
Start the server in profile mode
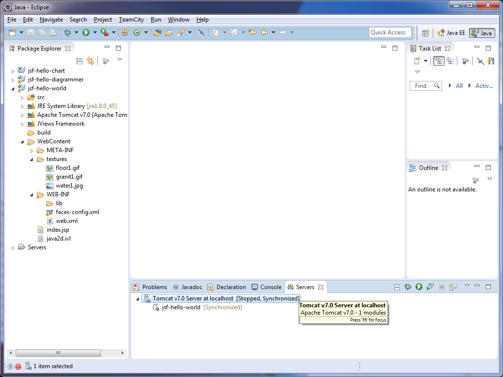[x=430, y=287]
